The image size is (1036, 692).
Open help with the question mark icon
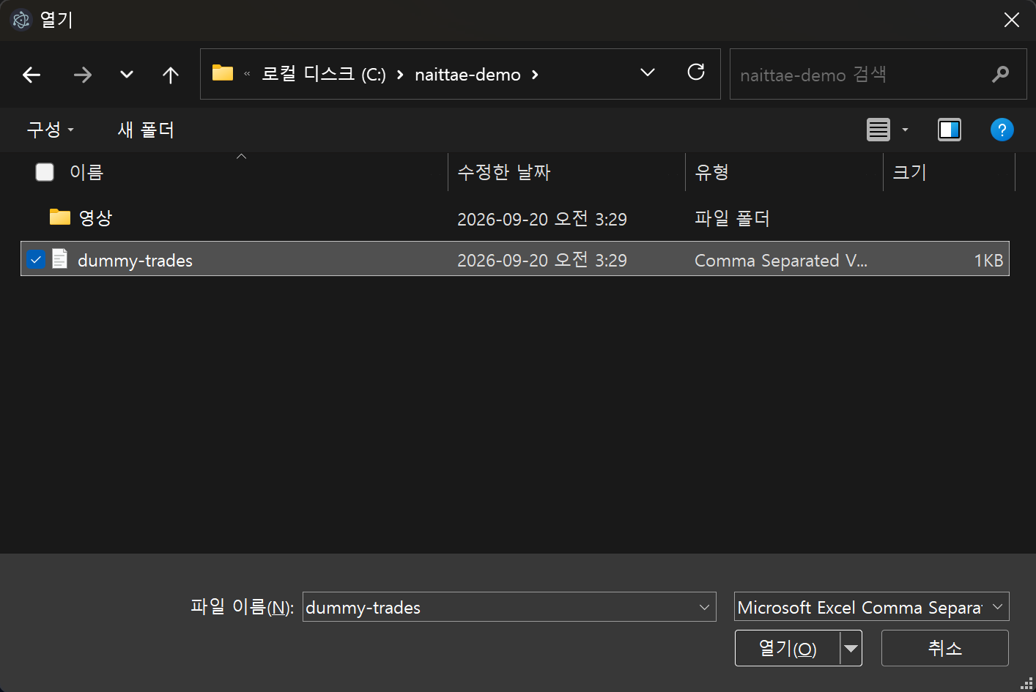pos(1002,130)
